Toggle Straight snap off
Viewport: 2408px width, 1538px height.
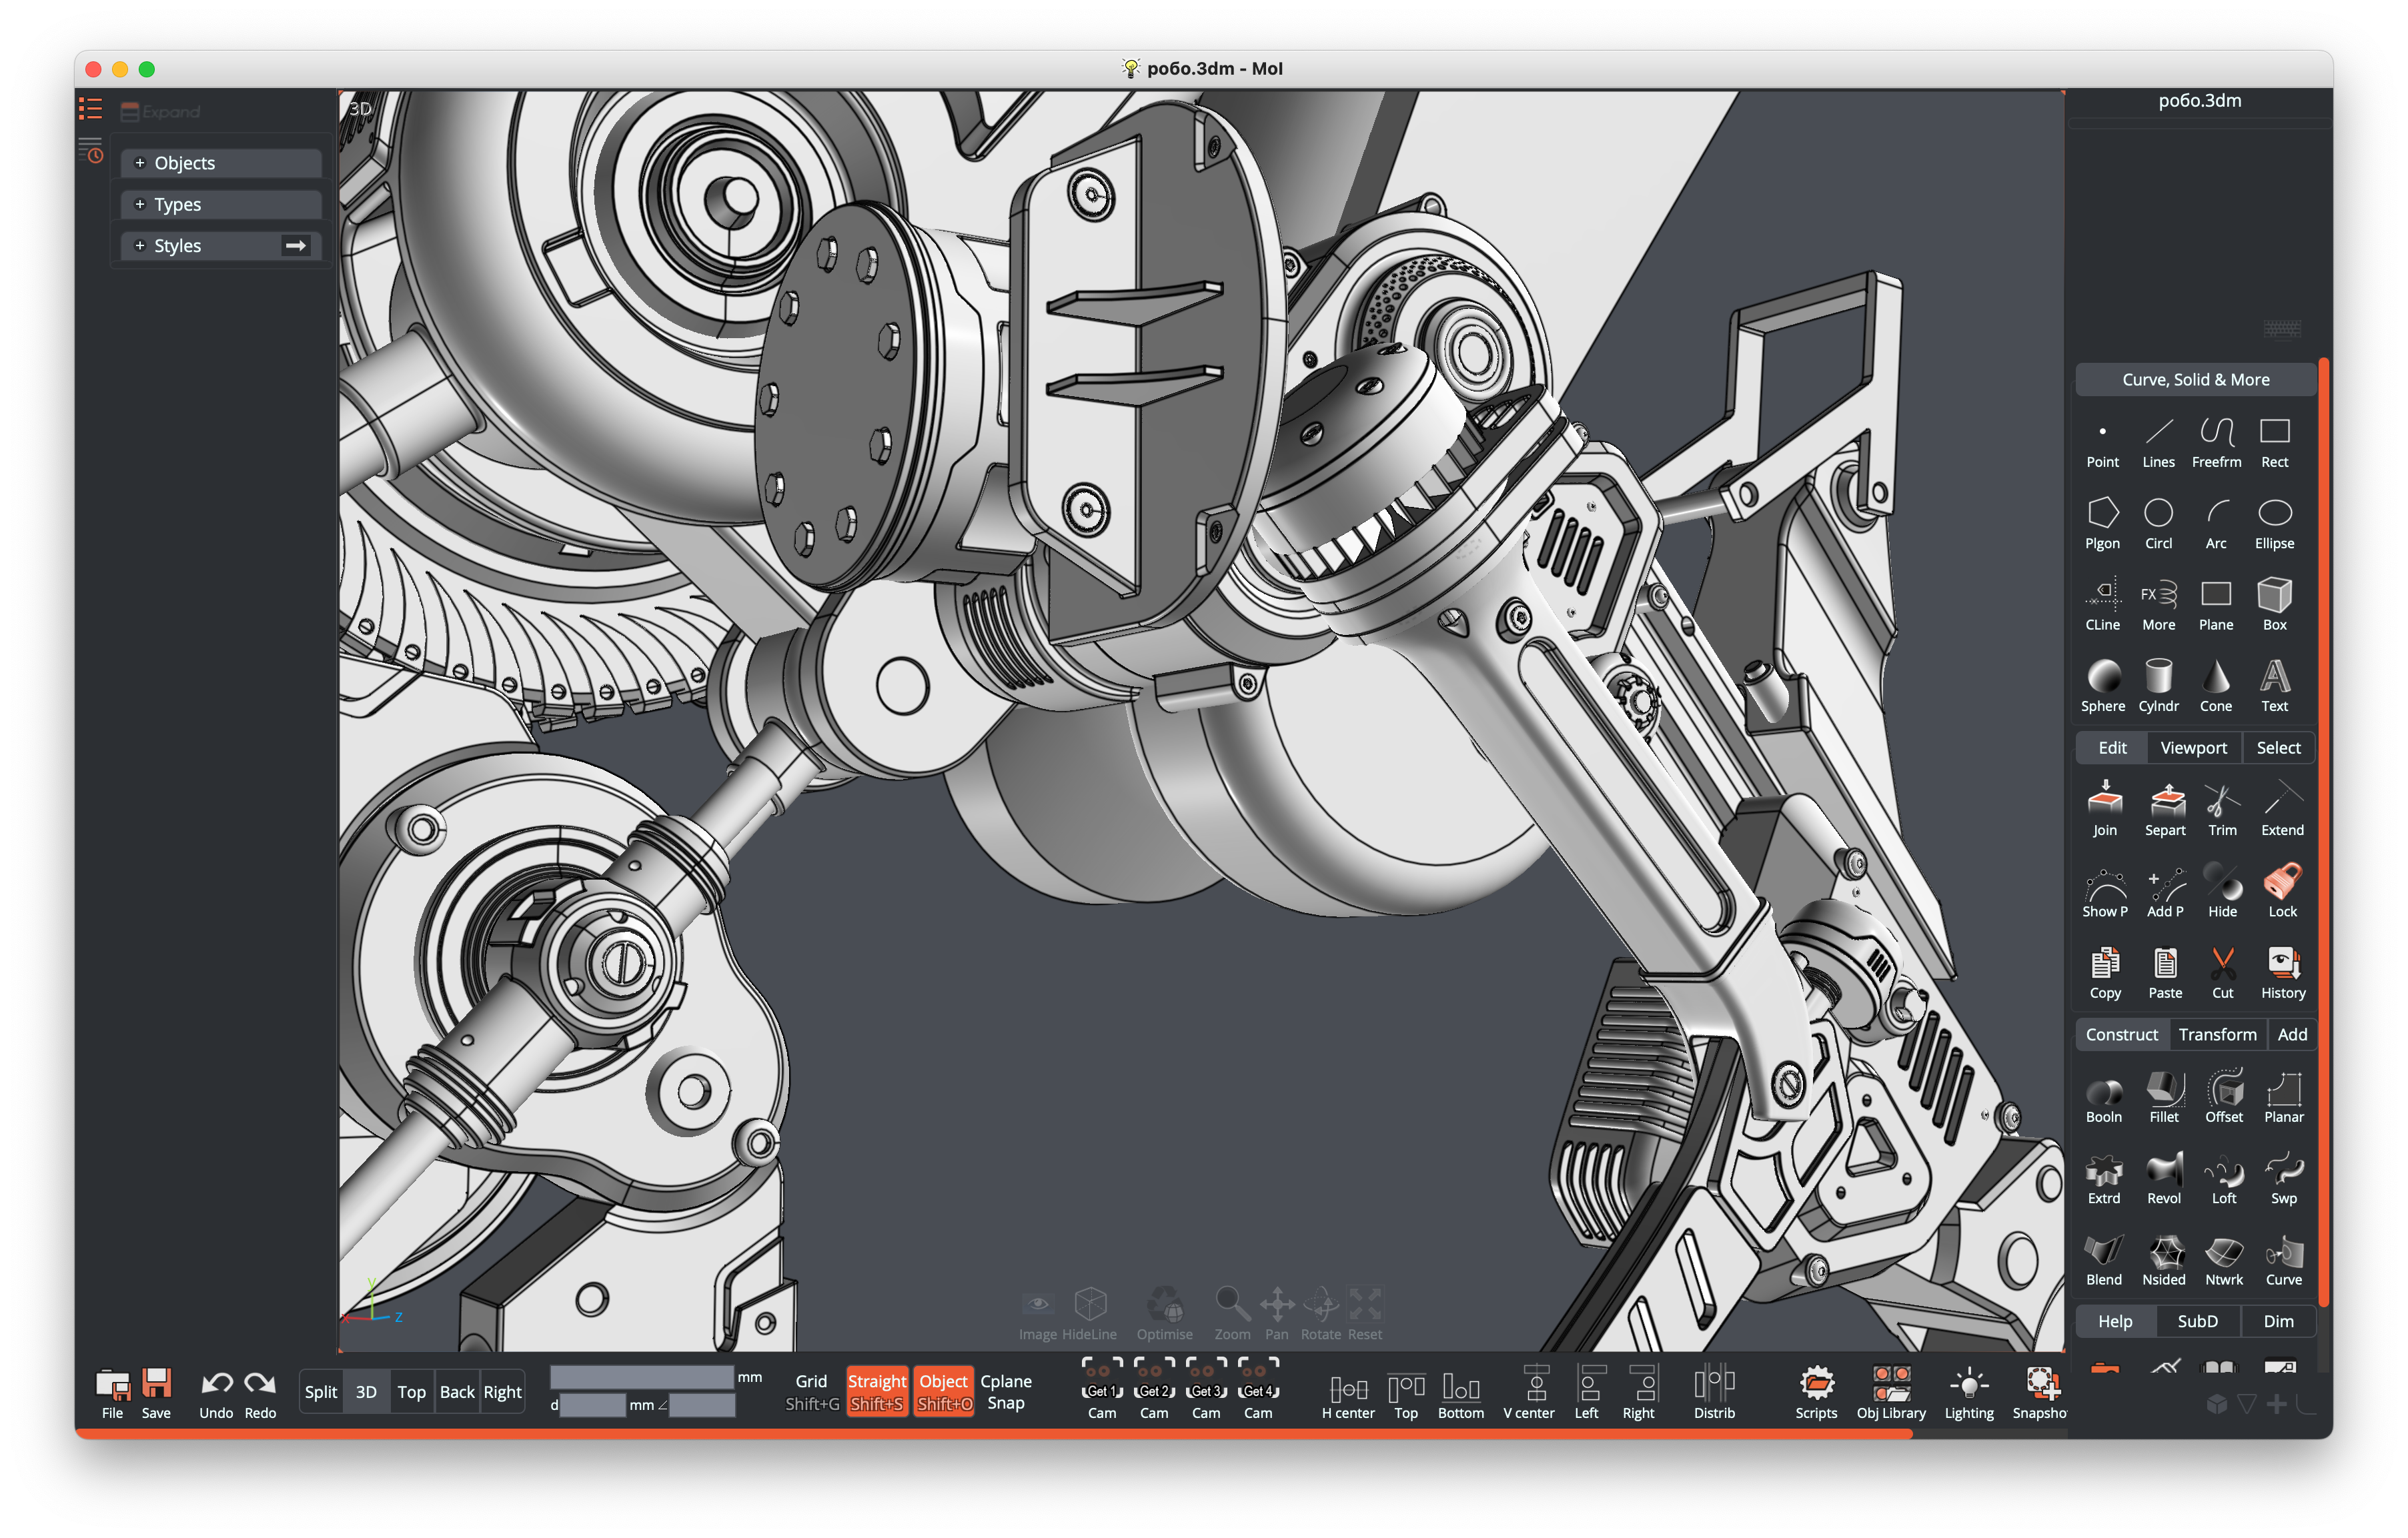(x=876, y=1391)
